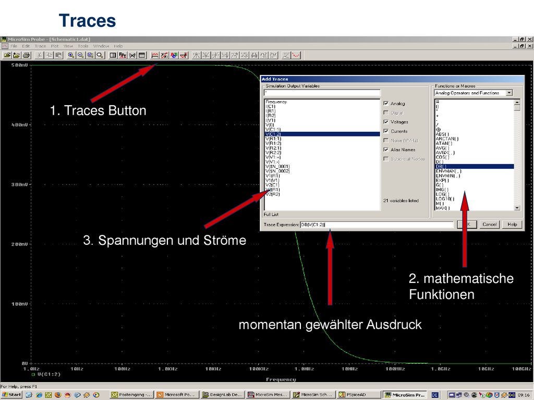Click the Paste toolbar icon
This screenshot has height=400, width=534.
point(58,55)
